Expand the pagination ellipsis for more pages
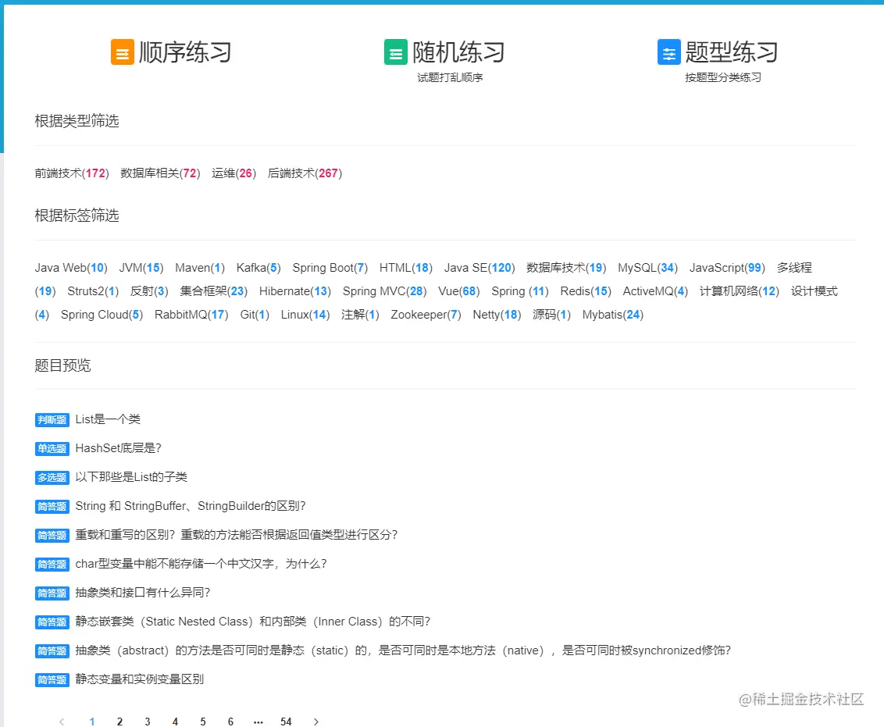The width and height of the screenshot is (884, 727). 258,722
